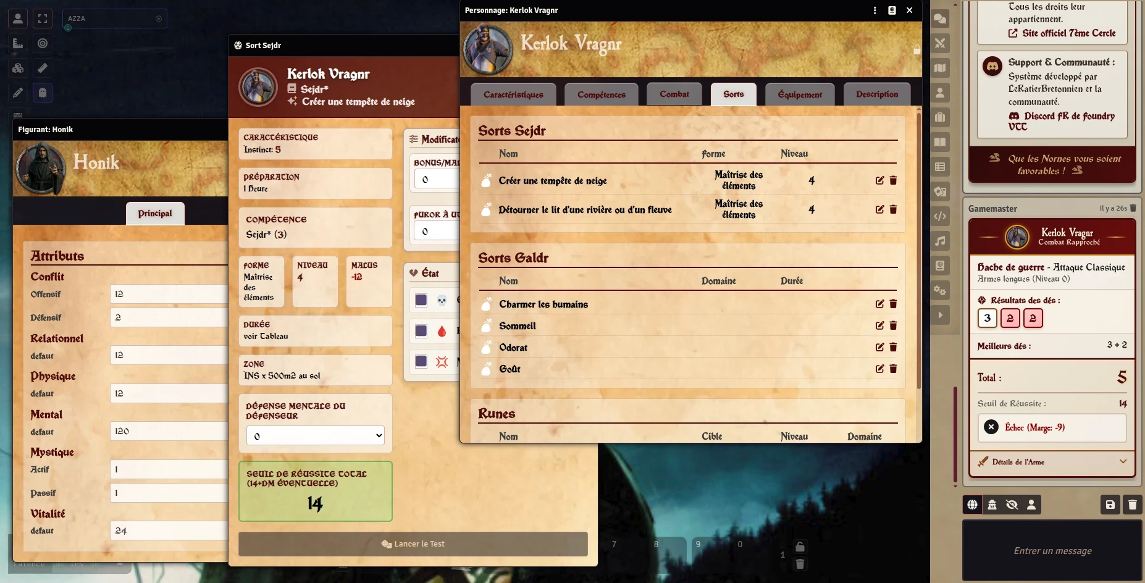Open the Playlists music sidebar icon
The width and height of the screenshot is (1145, 583).
click(x=940, y=241)
